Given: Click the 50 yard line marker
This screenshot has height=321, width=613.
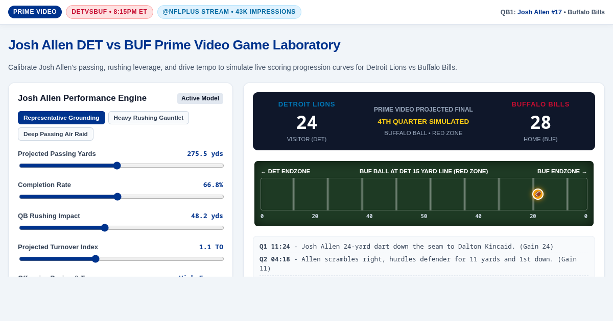Looking at the screenshot, I should (x=424, y=217).
